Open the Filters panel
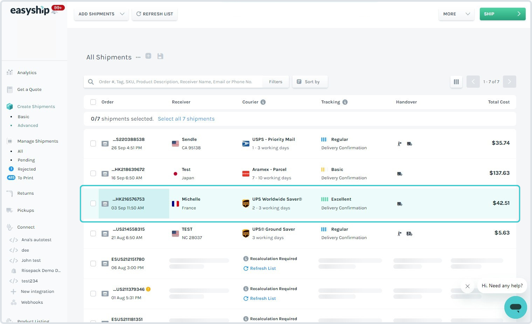Viewport: 532px width, 324px height. click(x=276, y=82)
